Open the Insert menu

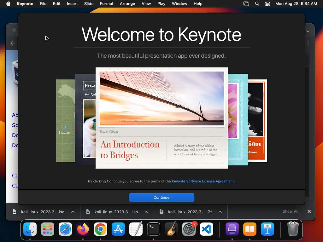(x=72, y=4)
